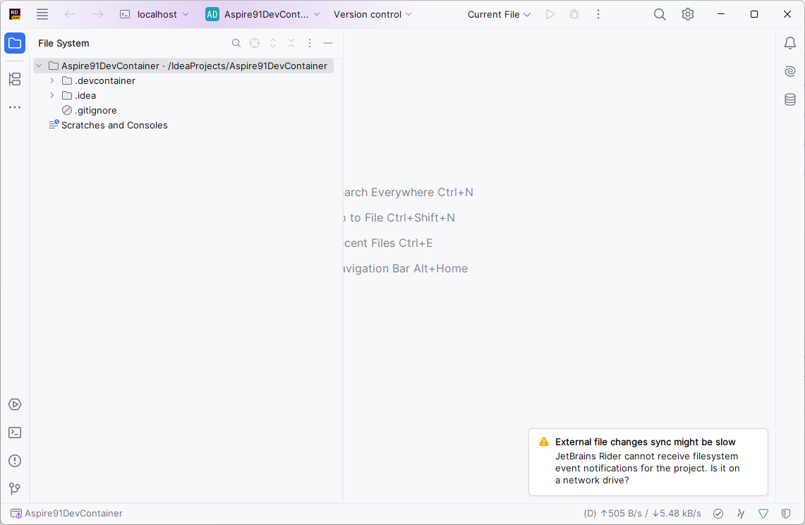Viewport: 805px width, 525px height.
Task: Click the Structure tool window icon
Action: (x=14, y=79)
